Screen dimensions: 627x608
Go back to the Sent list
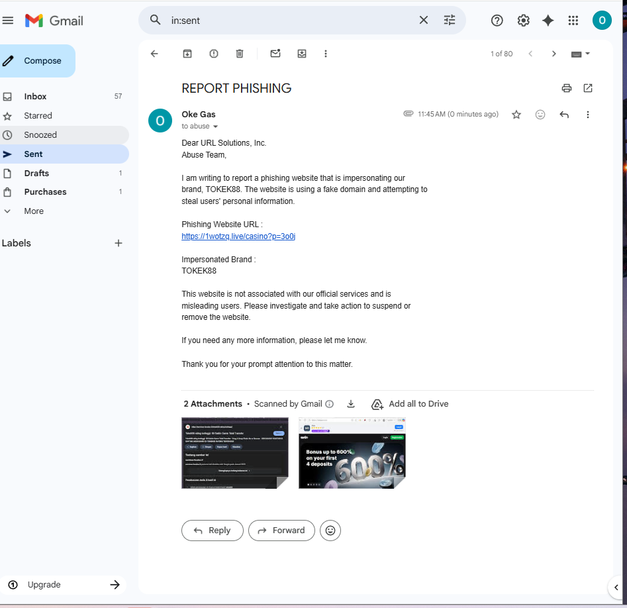[154, 54]
